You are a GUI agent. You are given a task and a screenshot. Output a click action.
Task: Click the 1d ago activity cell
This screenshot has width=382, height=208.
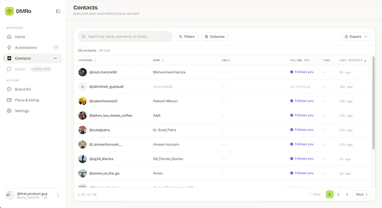click(345, 159)
